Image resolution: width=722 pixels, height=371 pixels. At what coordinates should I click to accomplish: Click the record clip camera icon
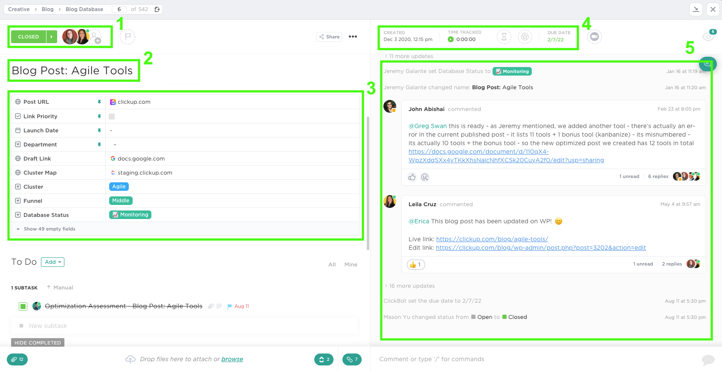pos(594,37)
